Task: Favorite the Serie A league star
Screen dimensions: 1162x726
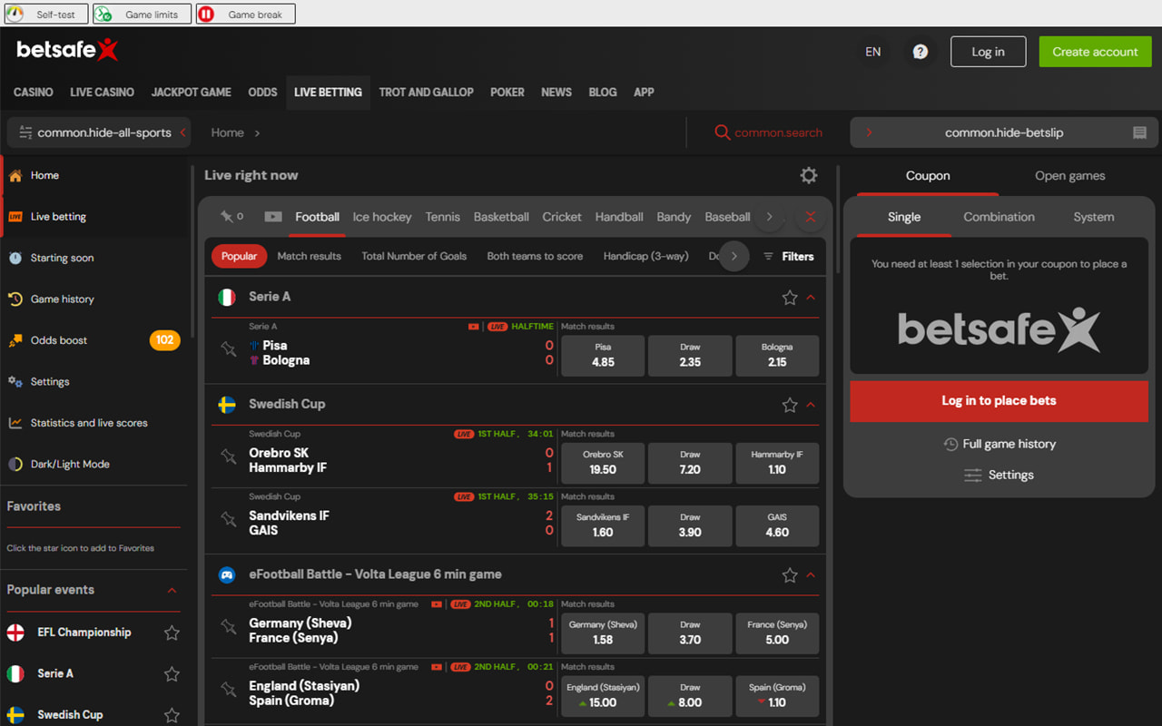Action: click(790, 298)
